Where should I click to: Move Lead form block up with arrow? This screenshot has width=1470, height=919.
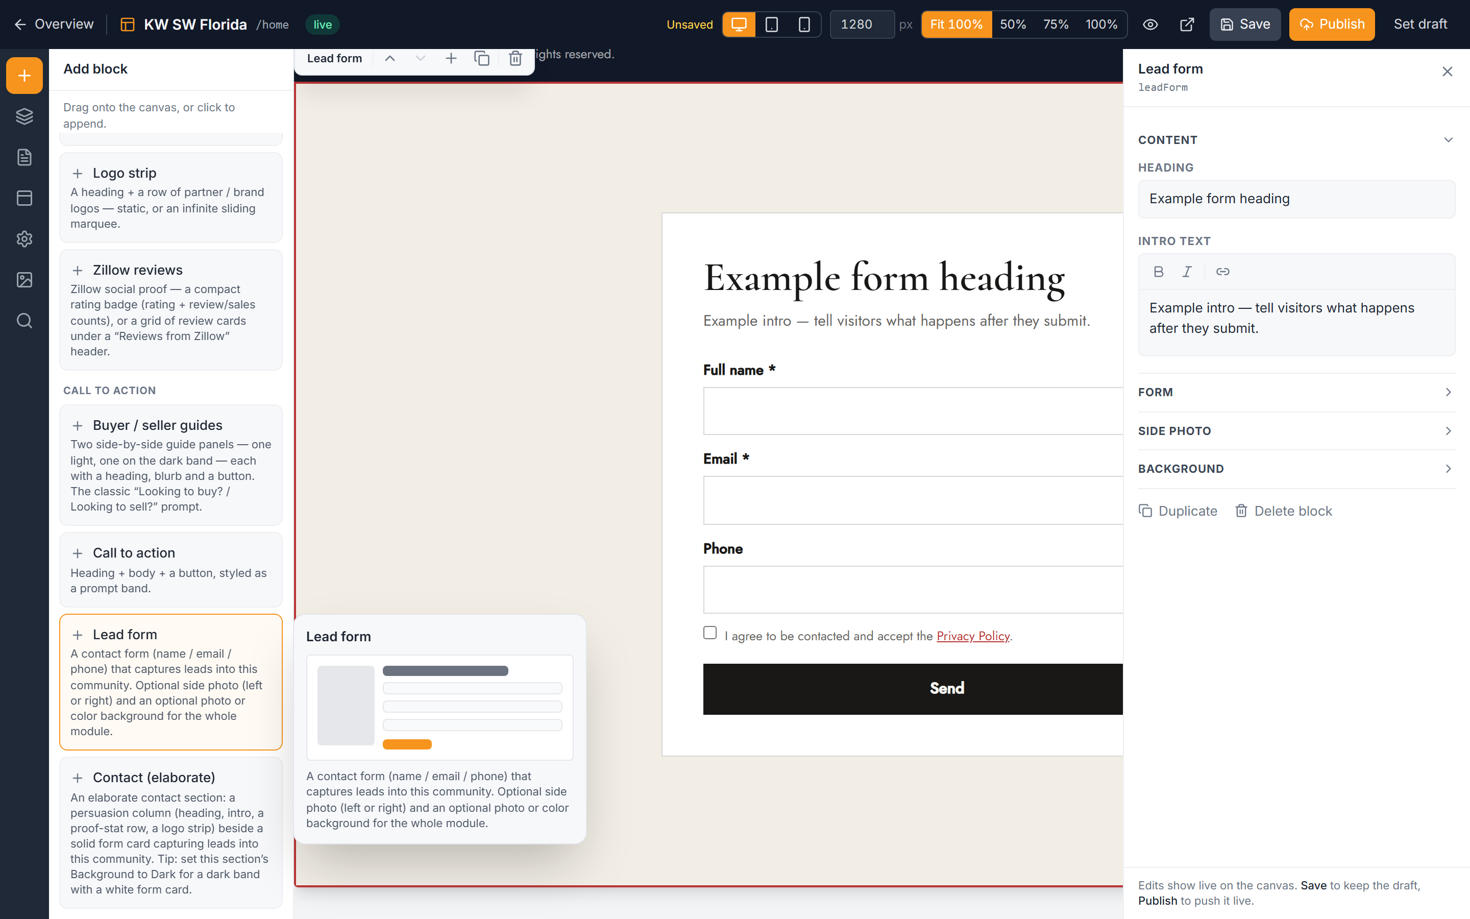coord(390,58)
